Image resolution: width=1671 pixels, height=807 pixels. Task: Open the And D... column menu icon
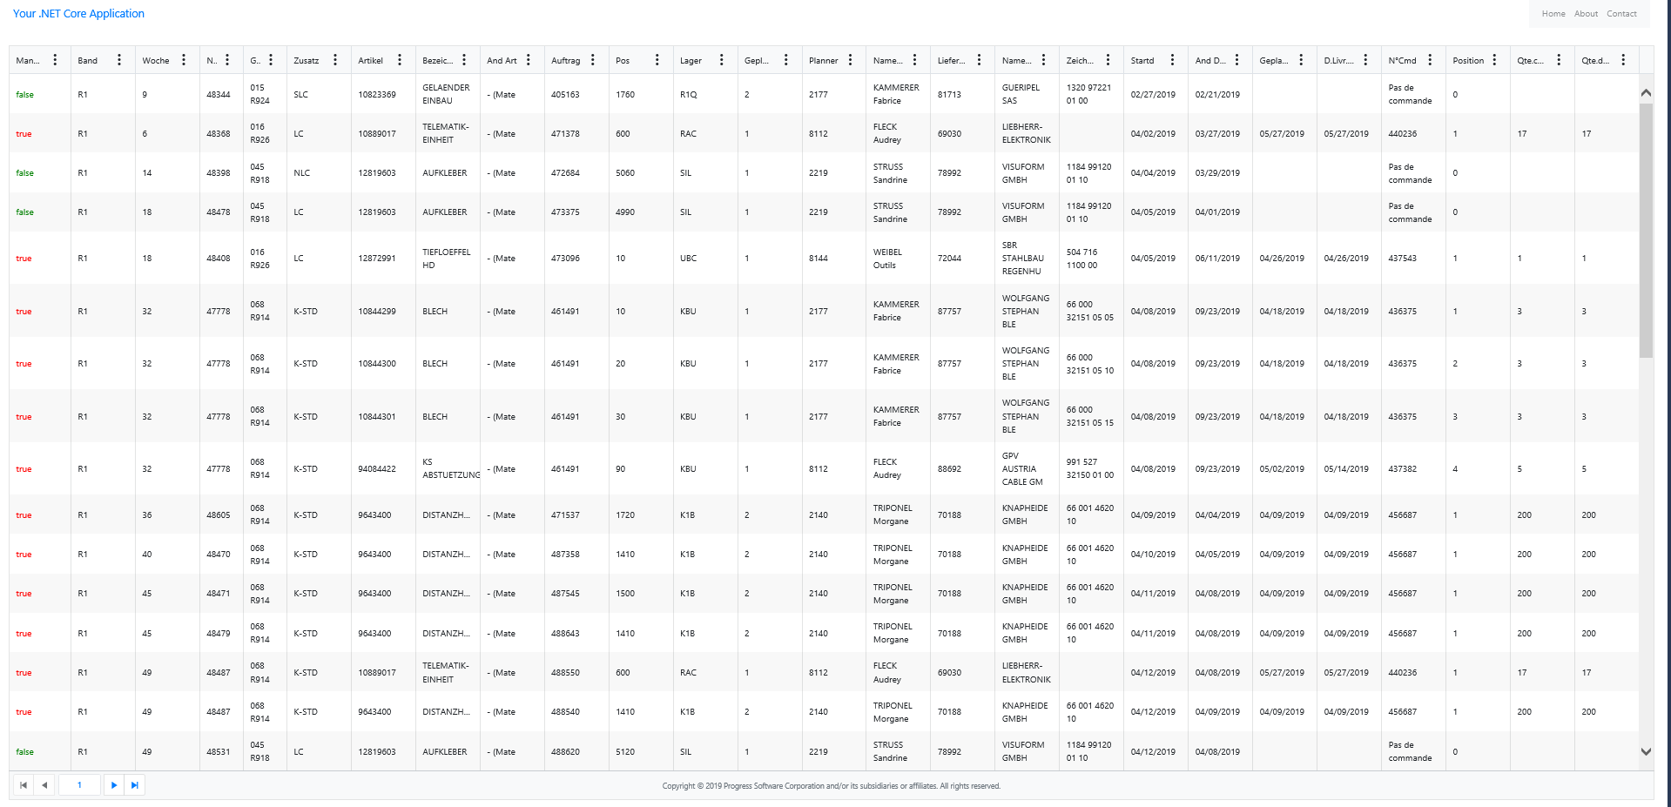tap(1237, 60)
